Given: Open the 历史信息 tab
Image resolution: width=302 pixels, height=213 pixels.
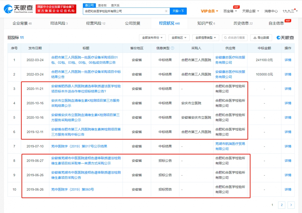Looking at the screenshot, I should point(243,23).
